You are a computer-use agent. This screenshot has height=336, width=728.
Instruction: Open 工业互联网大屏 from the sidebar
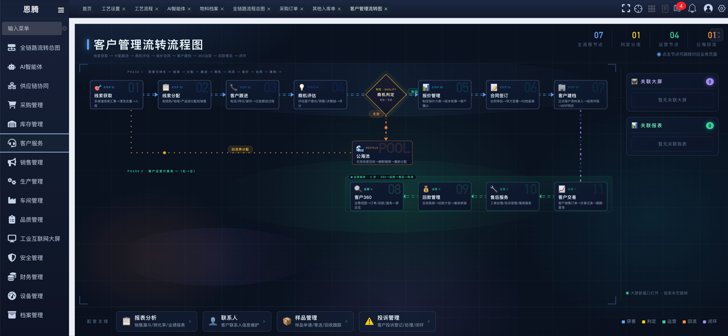(35, 238)
